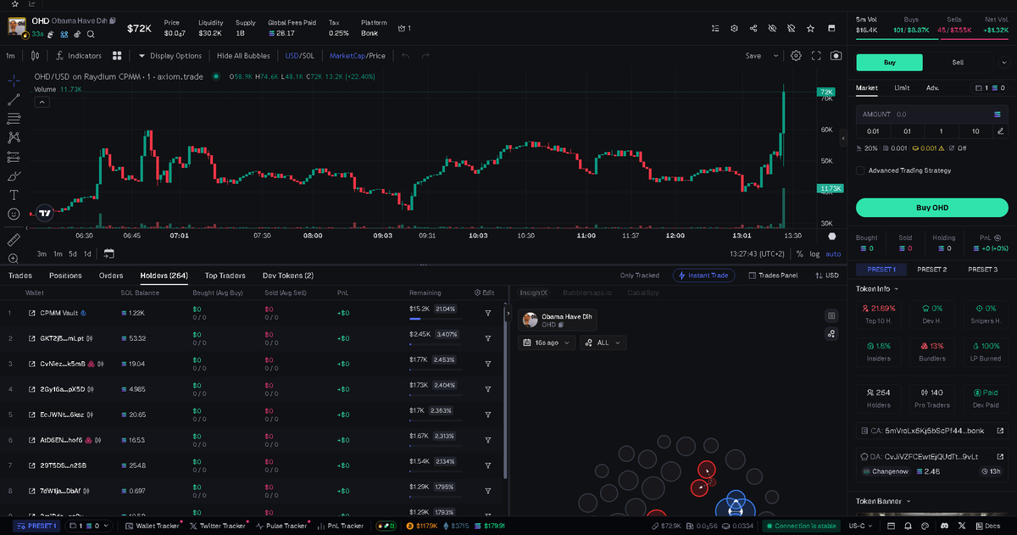Select the zoom in tool
Image resolution: width=1017 pixels, height=535 pixels.
click(14, 259)
